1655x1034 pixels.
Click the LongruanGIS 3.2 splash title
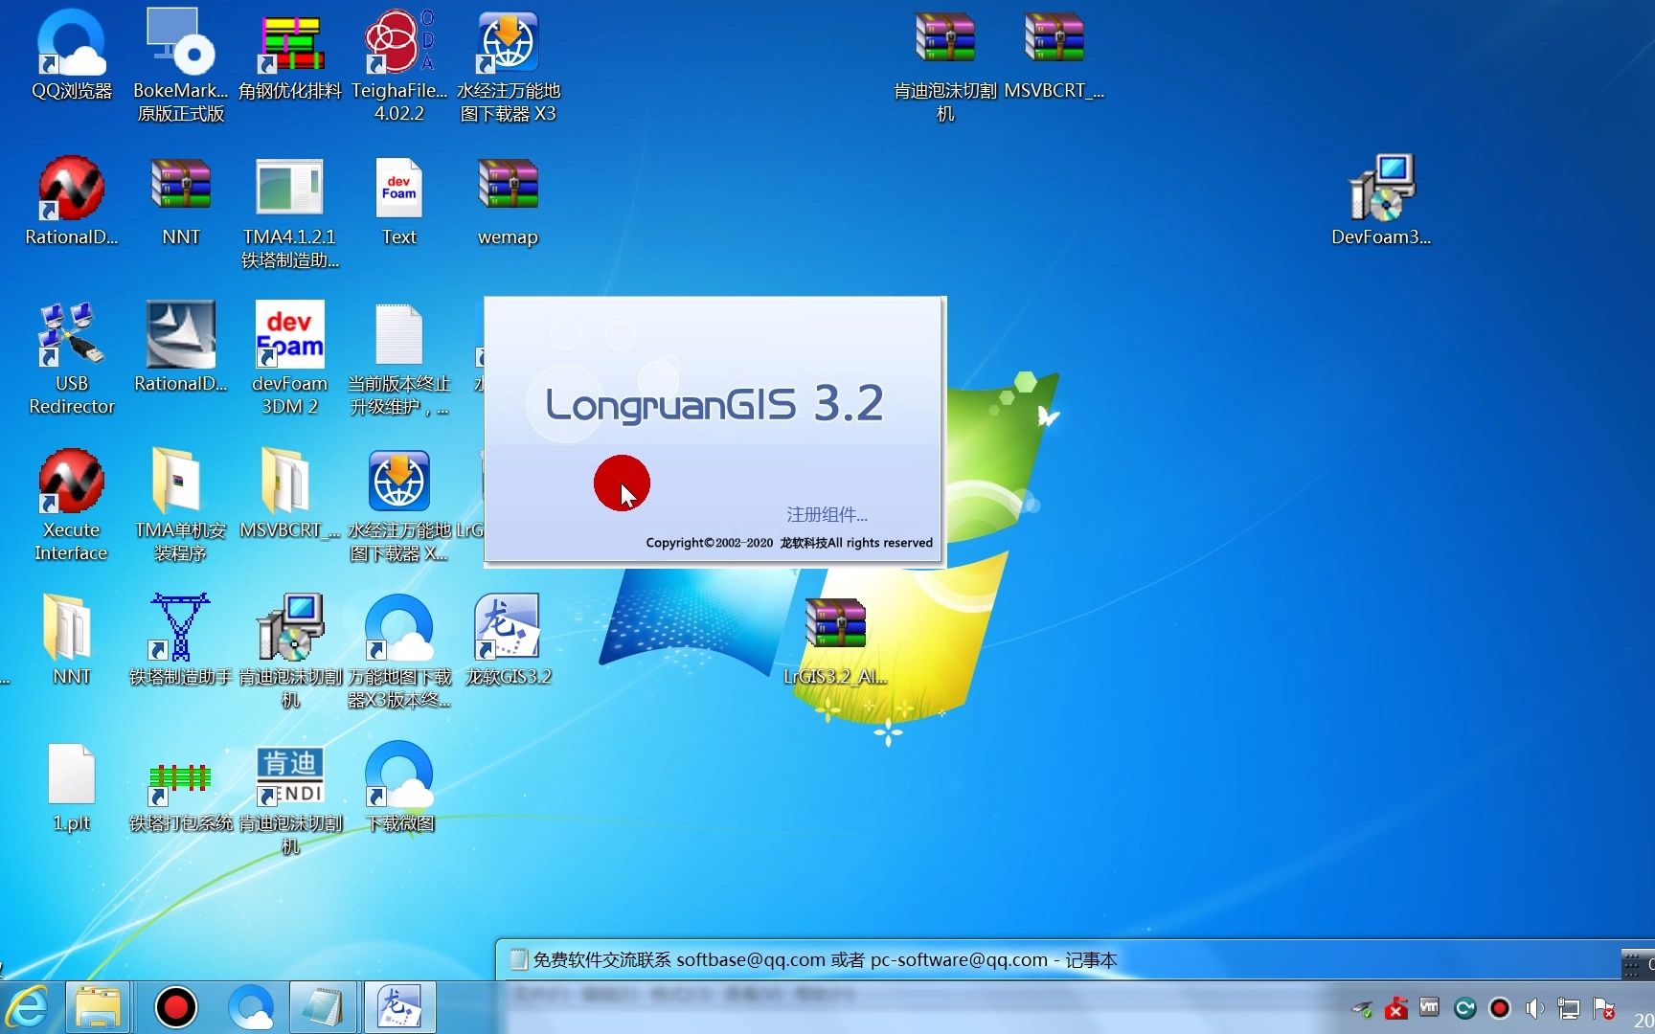pos(714,403)
